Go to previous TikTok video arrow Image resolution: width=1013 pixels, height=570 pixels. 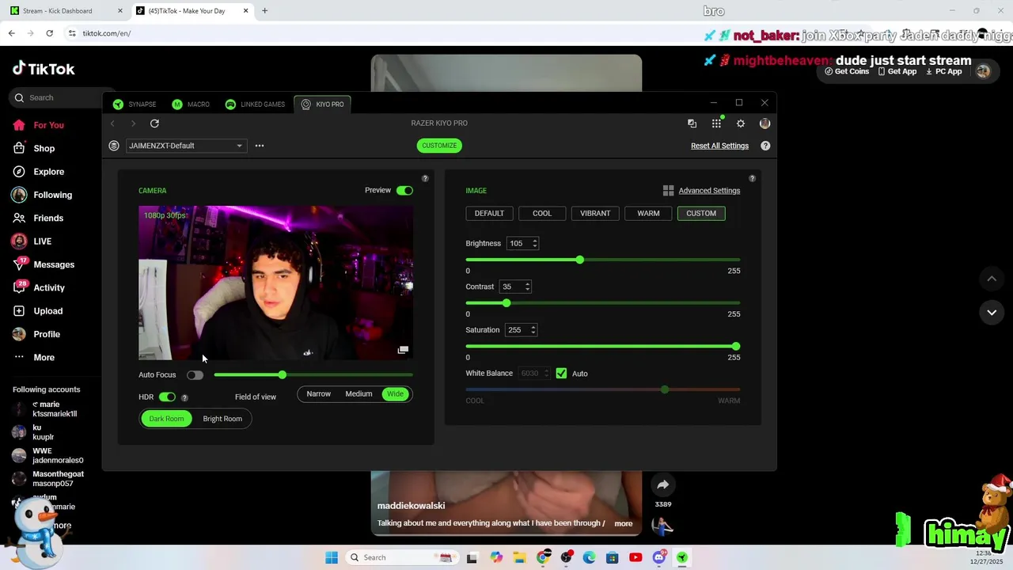(992, 279)
